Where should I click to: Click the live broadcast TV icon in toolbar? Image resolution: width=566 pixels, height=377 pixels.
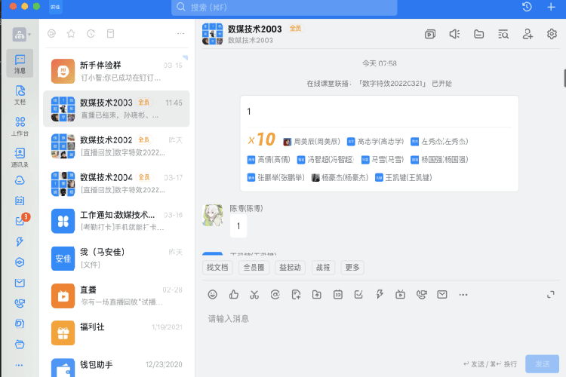[400, 294]
